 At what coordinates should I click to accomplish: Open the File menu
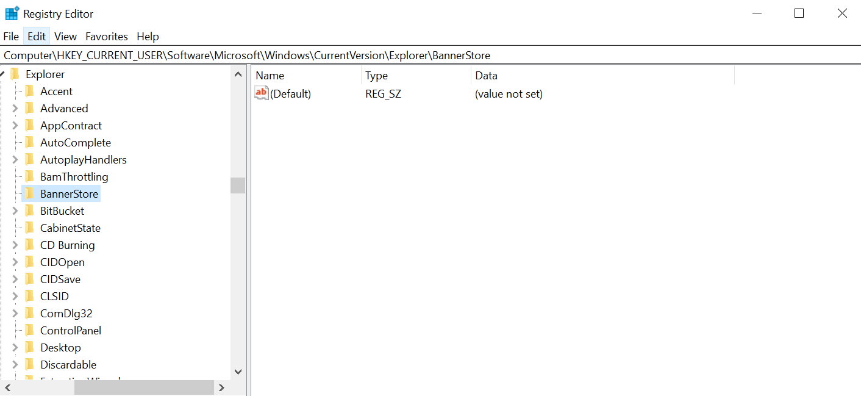click(11, 37)
